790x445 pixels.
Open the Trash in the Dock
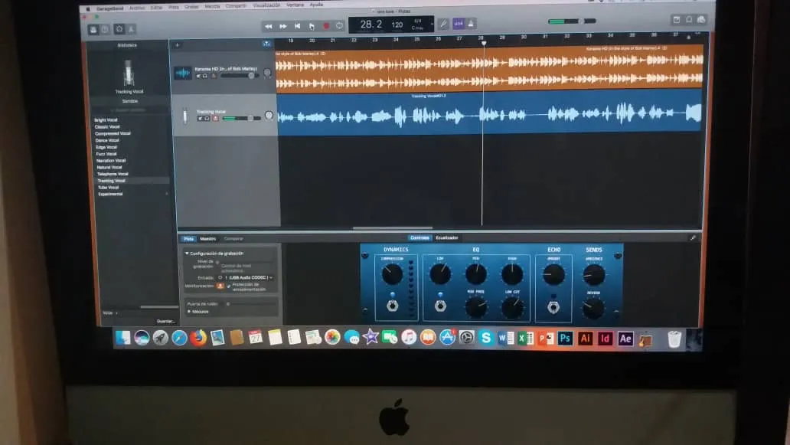[x=674, y=339]
